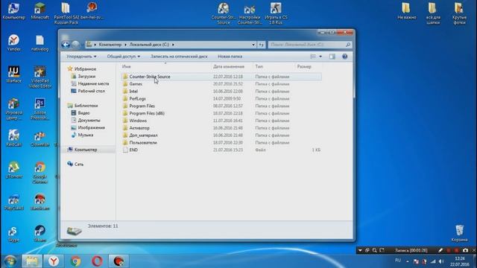Screen dimensions: 477x268
Task: Select the Крутые фотки desktop folder
Action: pyautogui.click(x=459, y=13)
